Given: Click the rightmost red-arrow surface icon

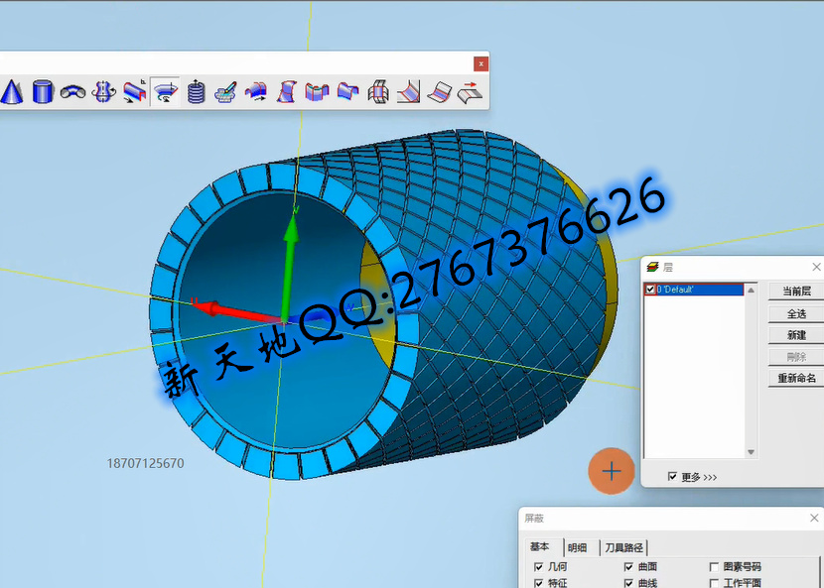Looking at the screenshot, I should click(470, 92).
